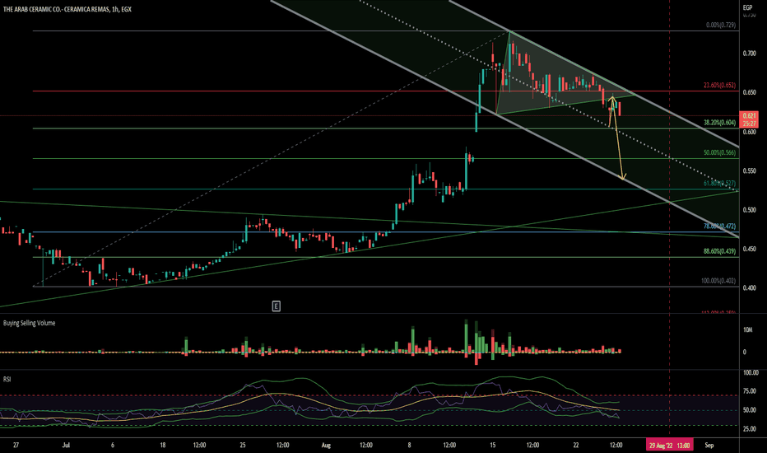Click the yellow arrowhead of the downward projection arrow

(622, 177)
